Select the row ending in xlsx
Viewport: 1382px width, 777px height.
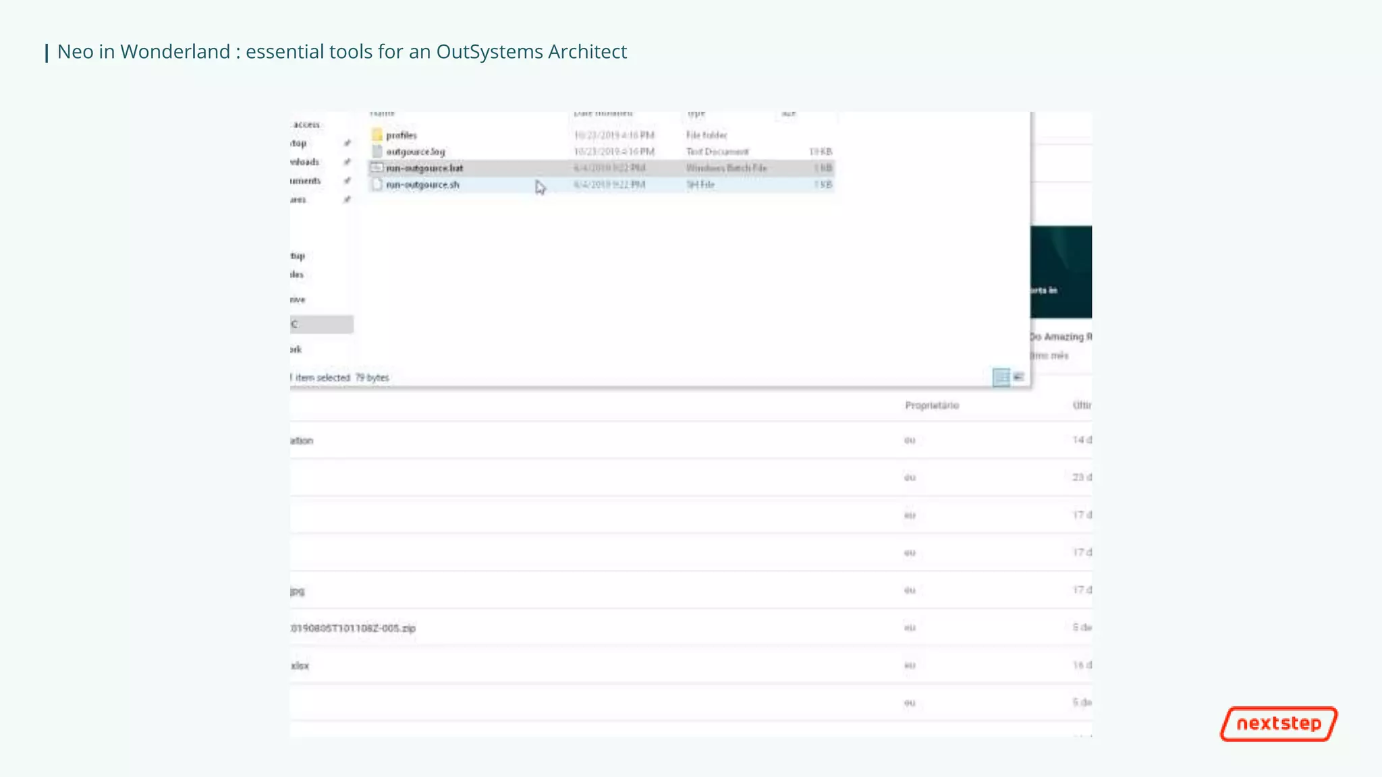coord(300,666)
